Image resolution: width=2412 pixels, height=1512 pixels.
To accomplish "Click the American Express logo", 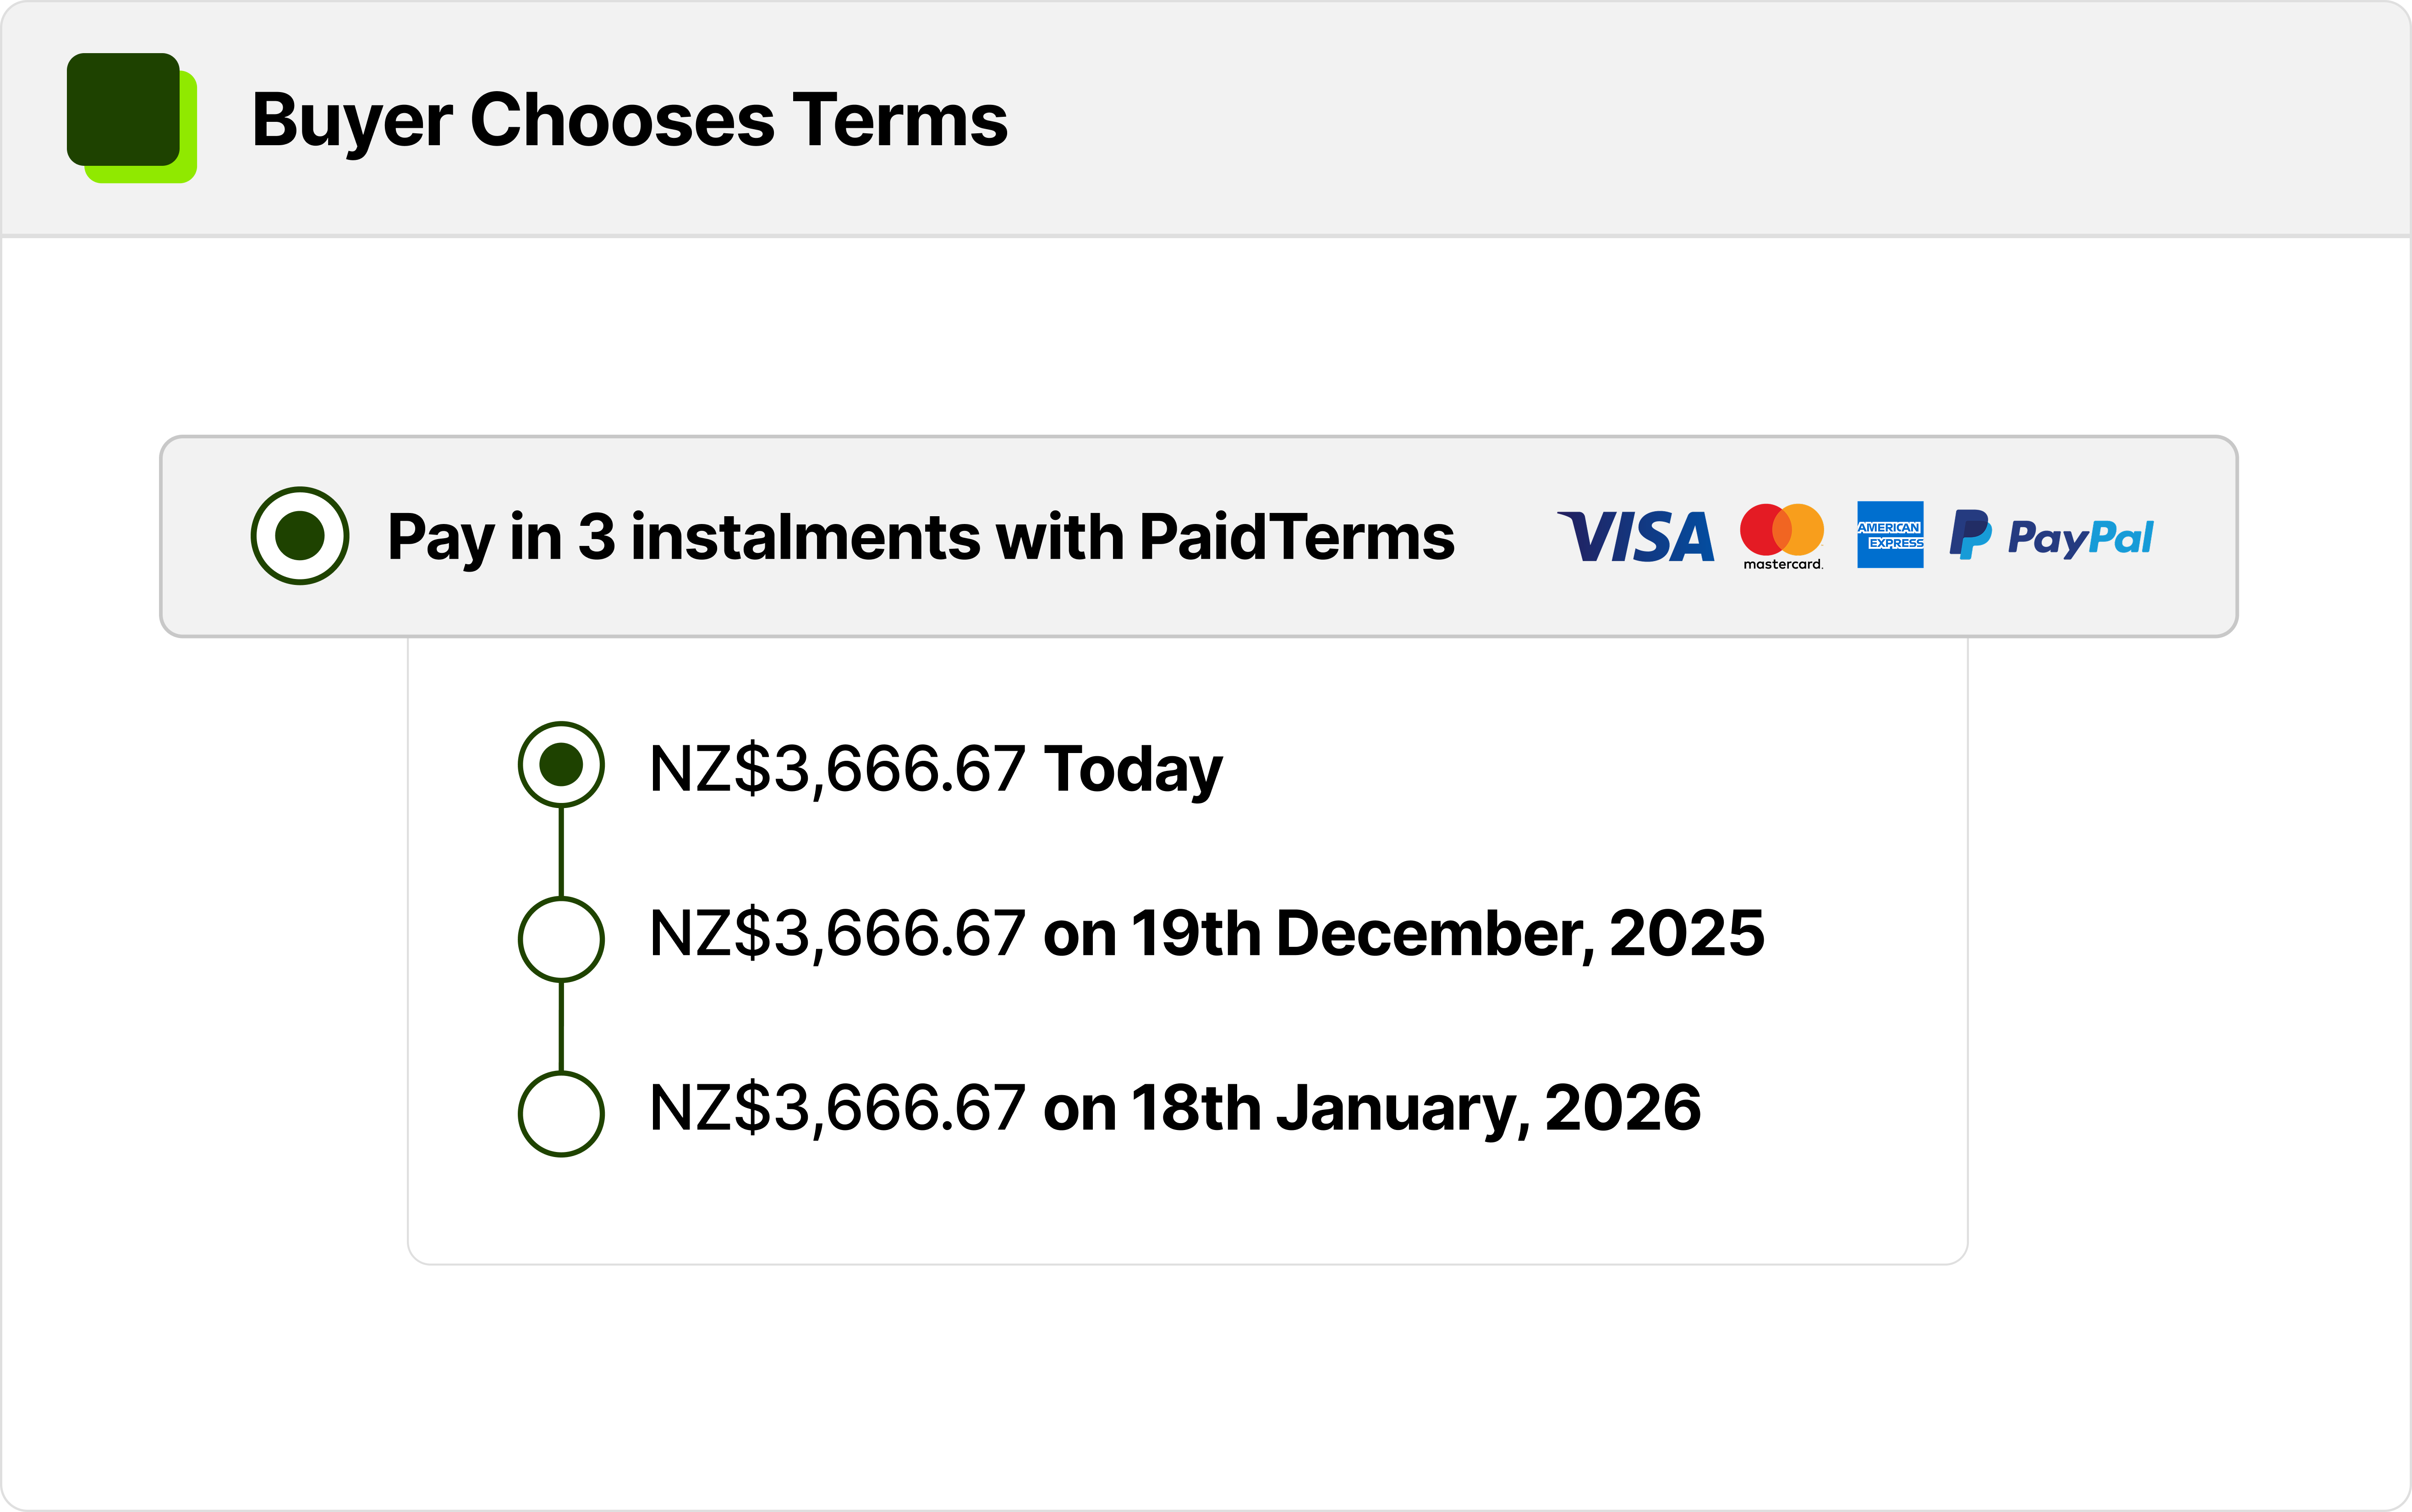I will pos(1890,535).
